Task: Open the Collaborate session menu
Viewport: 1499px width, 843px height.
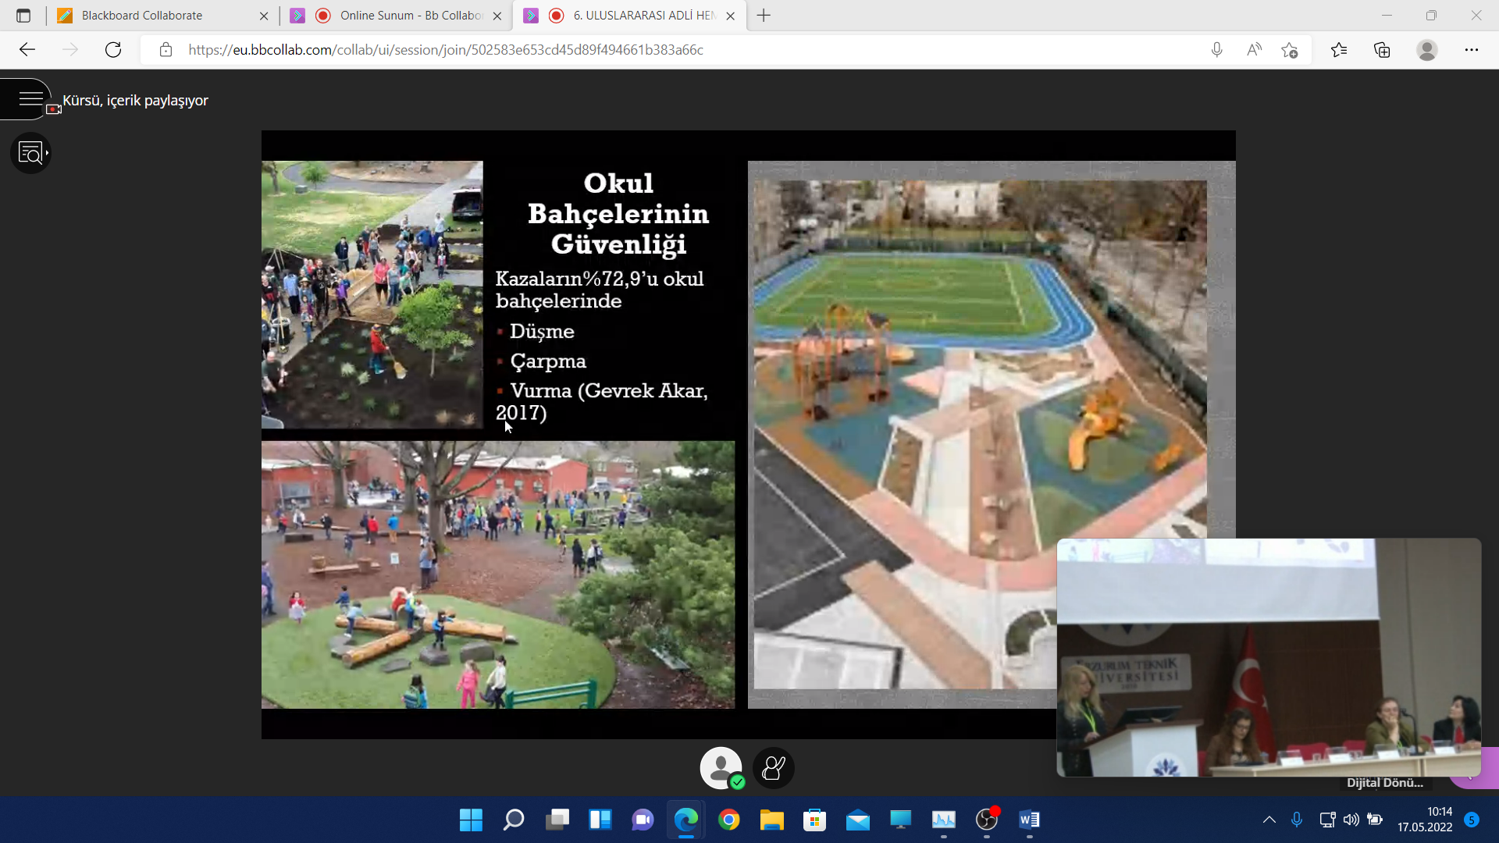Action: pyautogui.click(x=30, y=99)
